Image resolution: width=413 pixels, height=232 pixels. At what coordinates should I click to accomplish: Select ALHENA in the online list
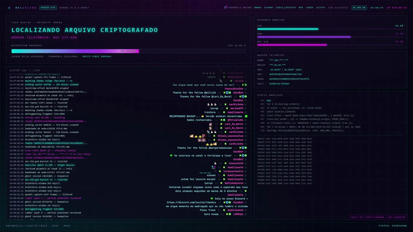click(x=268, y=7)
